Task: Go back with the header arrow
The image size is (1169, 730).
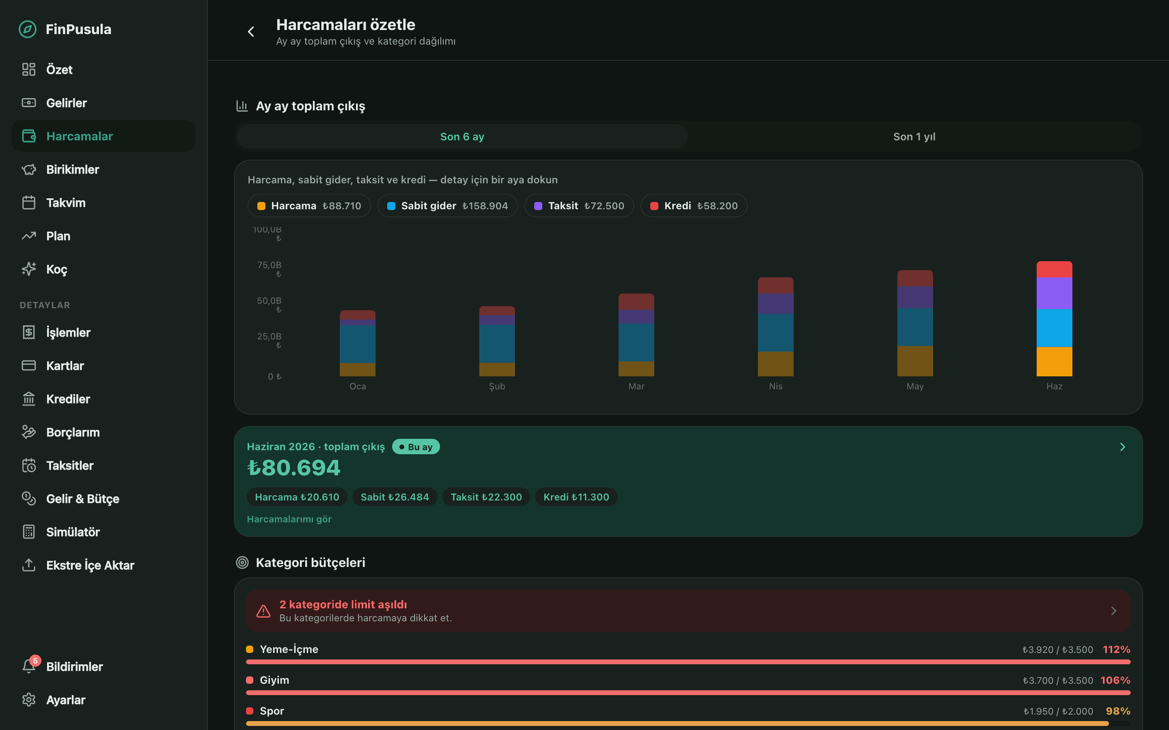Action: click(251, 31)
